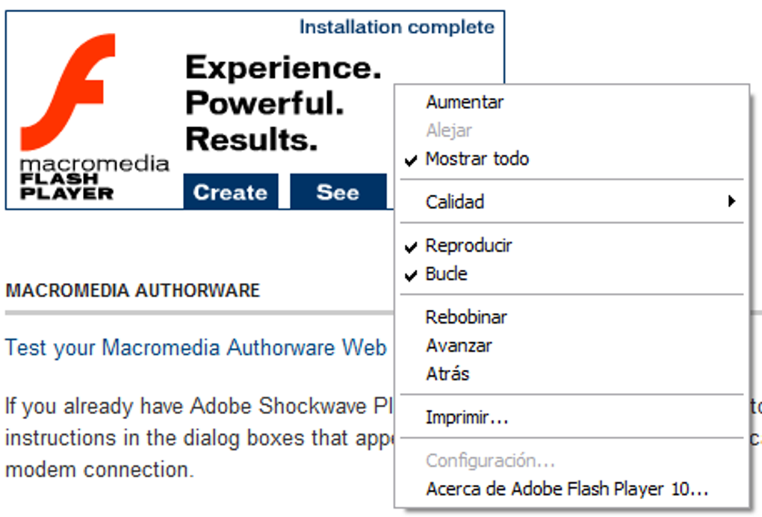
Task: Disable the Bucle loop option
Action: click(446, 274)
